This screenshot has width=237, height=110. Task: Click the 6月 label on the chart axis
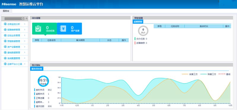coord(169,106)
